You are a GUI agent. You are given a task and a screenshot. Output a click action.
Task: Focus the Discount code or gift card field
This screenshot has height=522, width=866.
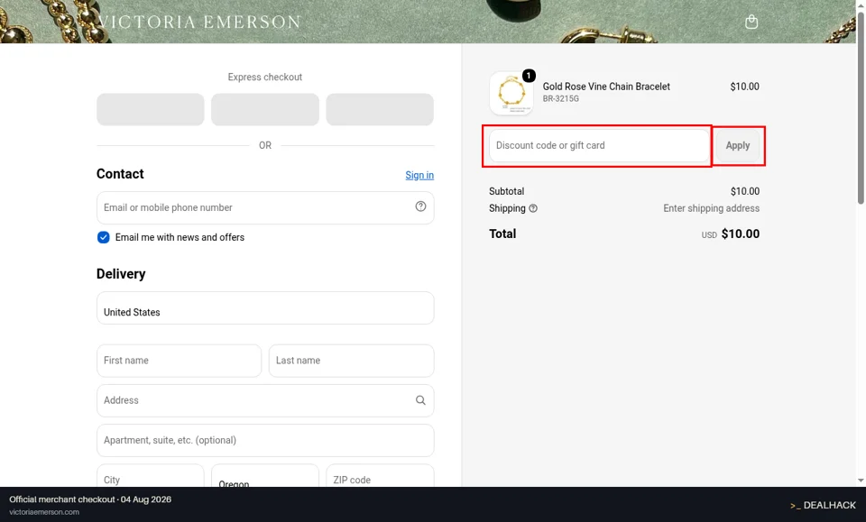click(599, 146)
